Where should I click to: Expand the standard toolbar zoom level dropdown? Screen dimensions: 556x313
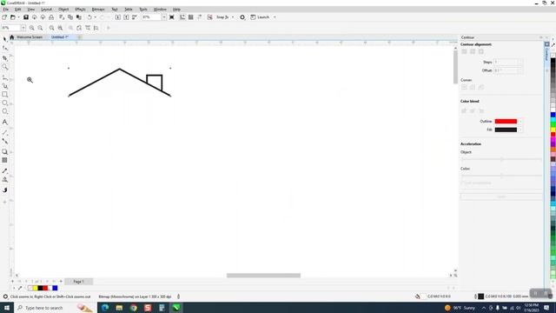coord(164,17)
